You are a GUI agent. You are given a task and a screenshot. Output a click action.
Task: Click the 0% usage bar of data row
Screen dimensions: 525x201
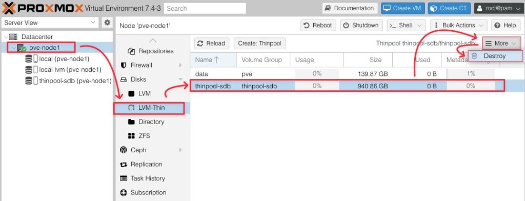[317, 73]
